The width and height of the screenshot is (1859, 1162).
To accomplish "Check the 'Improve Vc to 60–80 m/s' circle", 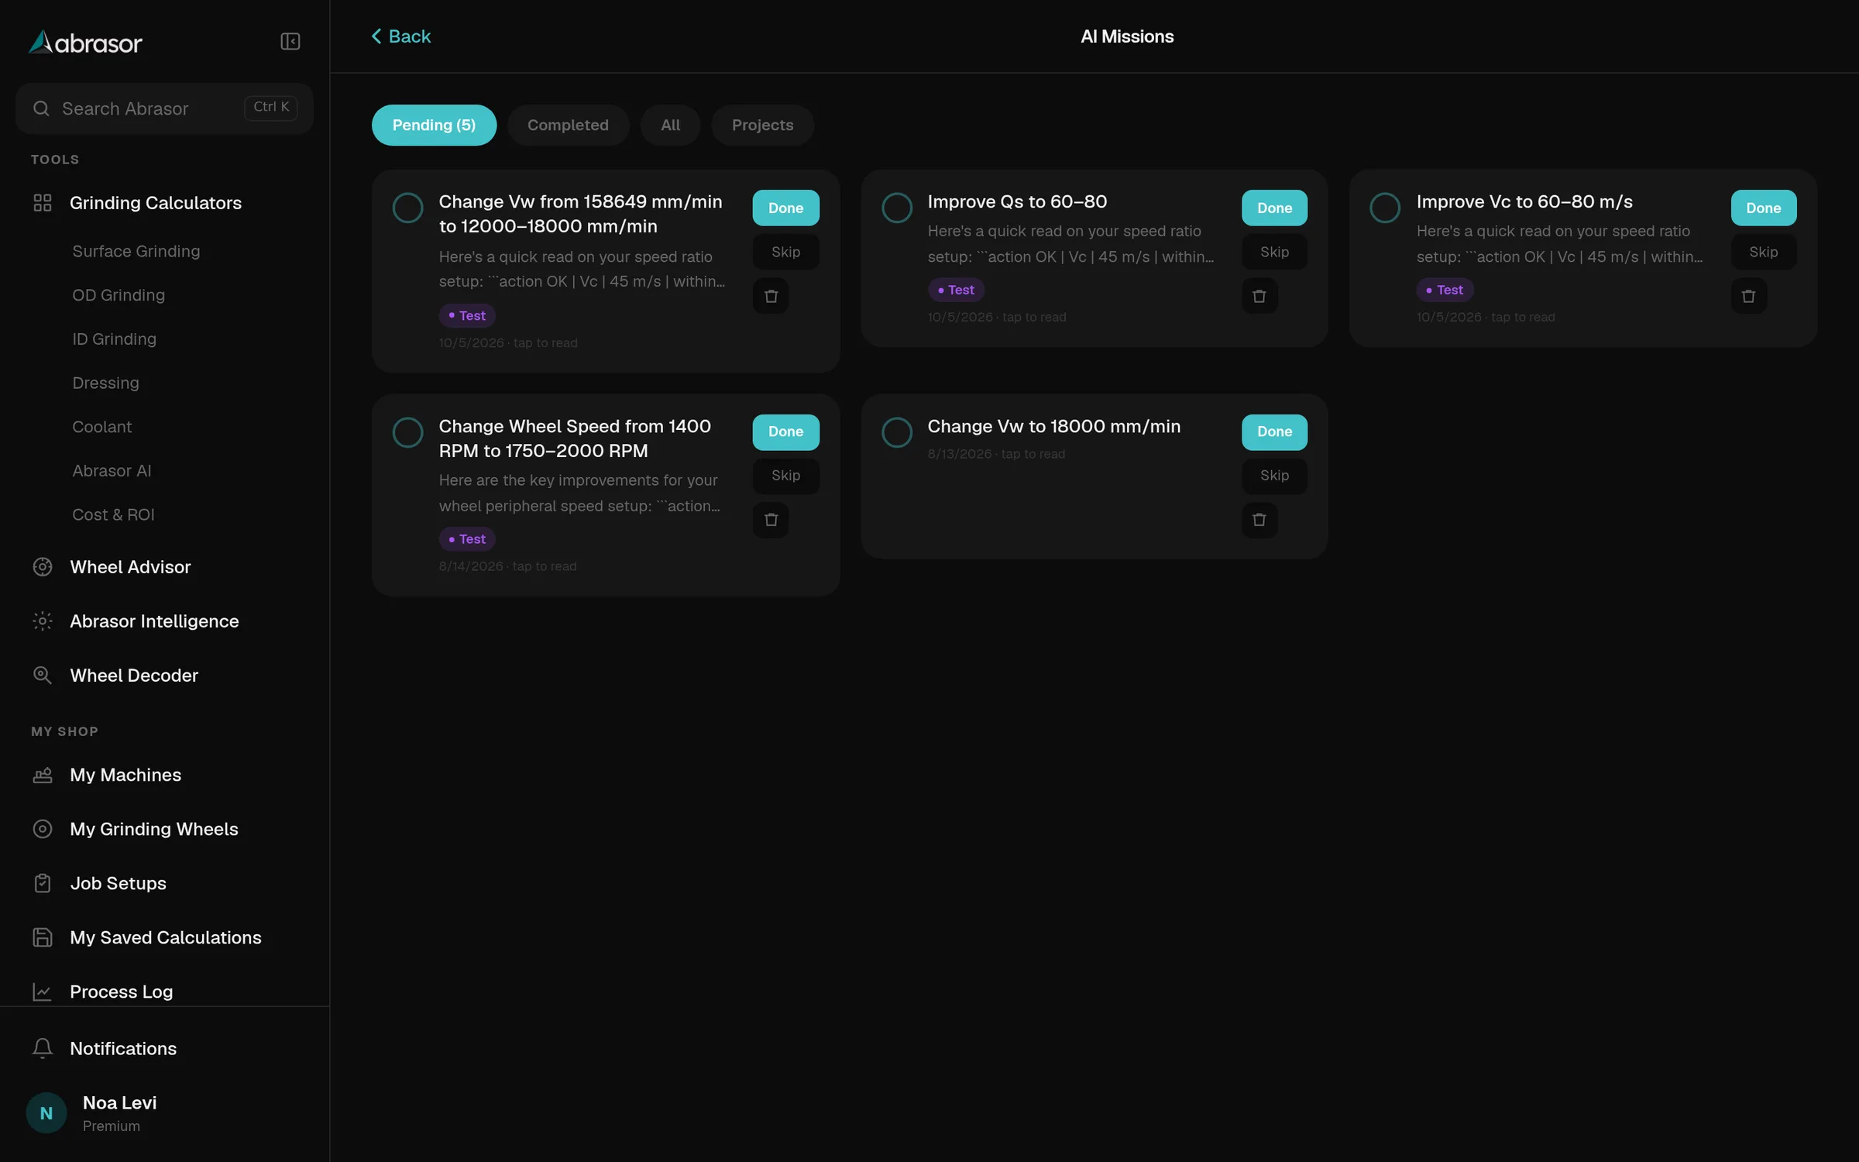I will [x=1384, y=208].
